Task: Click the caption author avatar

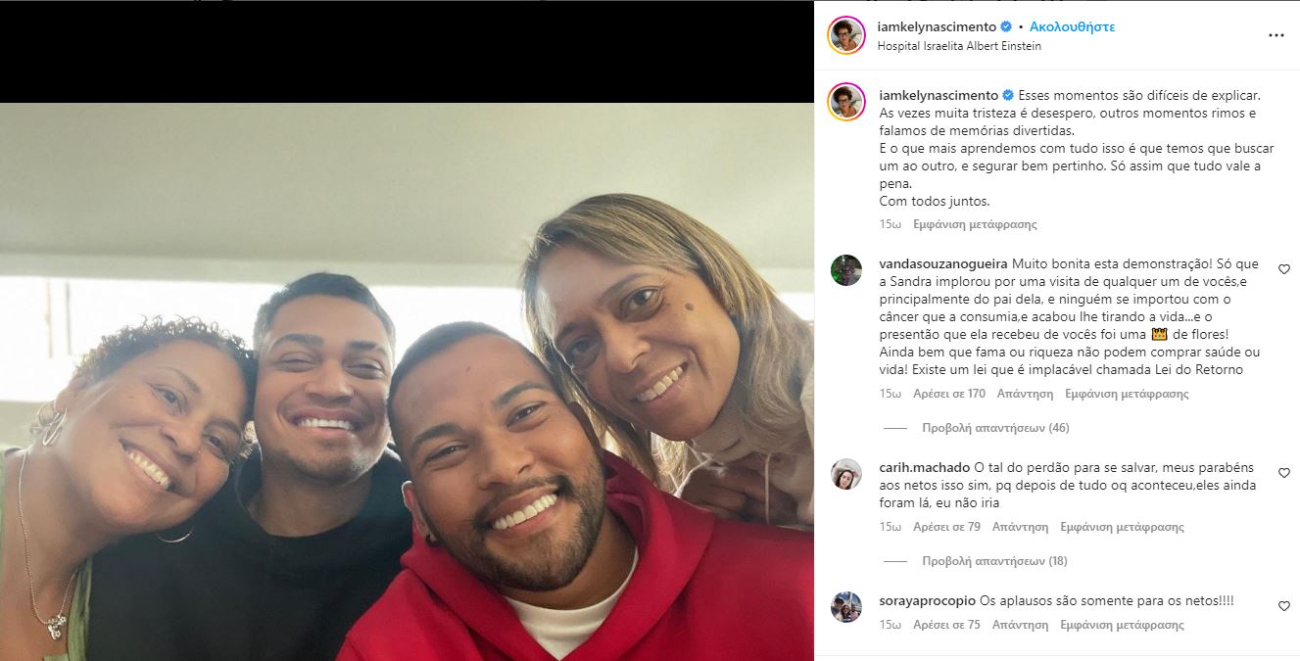Action: coord(846,102)
